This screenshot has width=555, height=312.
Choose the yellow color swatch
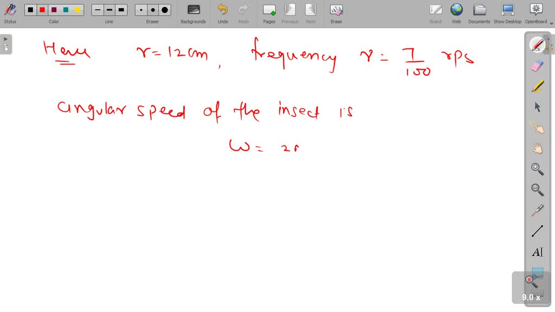78,9
